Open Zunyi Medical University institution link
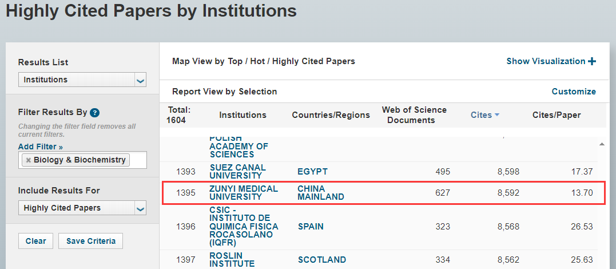This screenshot has height=269, width=616. pos(244,193)
